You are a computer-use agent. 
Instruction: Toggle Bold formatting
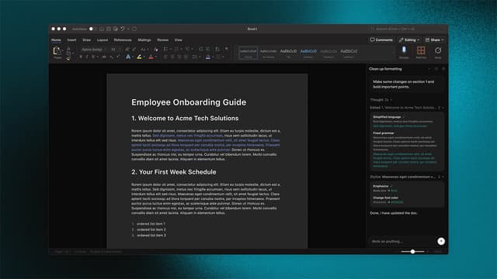pos(81,57)
